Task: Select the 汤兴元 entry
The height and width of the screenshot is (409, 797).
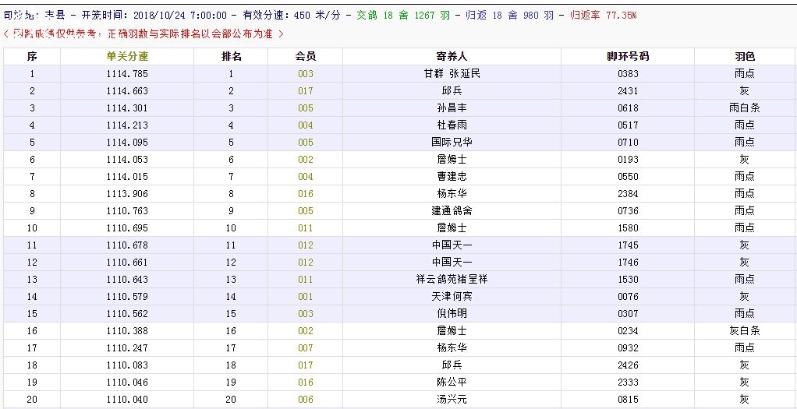Action: pyautogui.click(x=451, y=400)
